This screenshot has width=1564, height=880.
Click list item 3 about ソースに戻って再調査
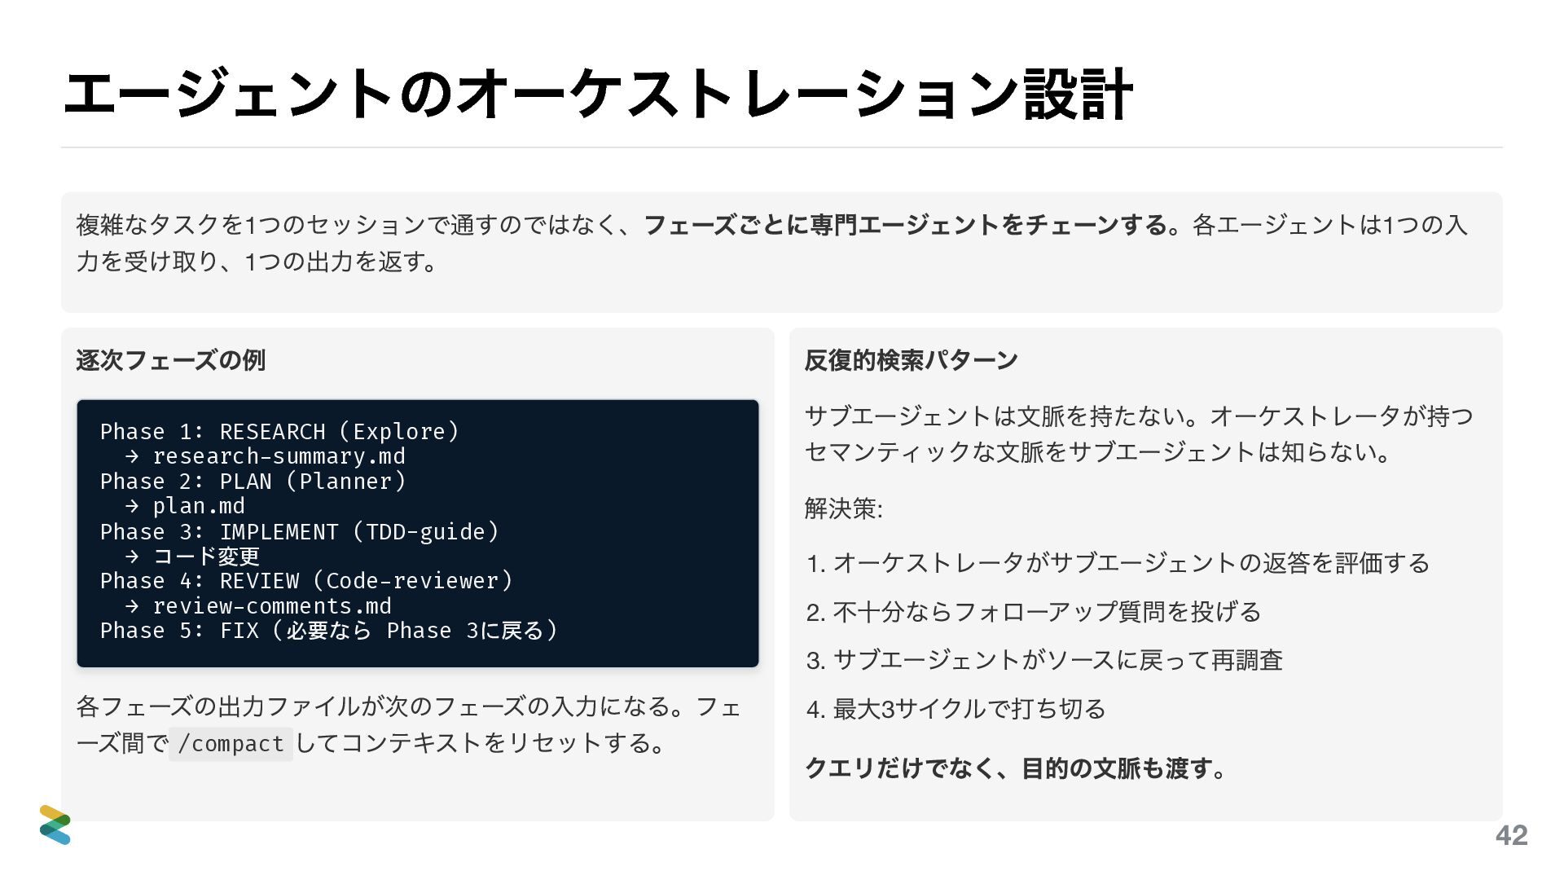point(1044,660)
